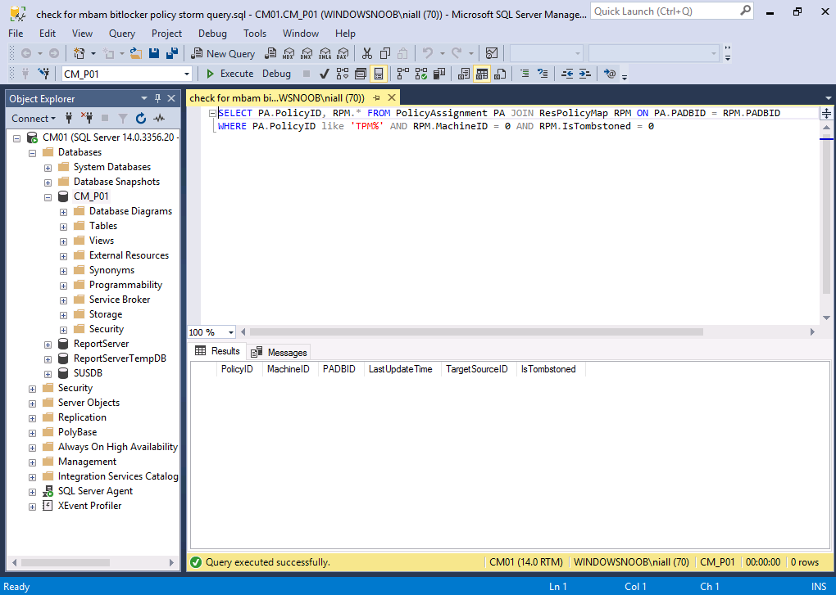Close the query document tab

click(392, 98)
